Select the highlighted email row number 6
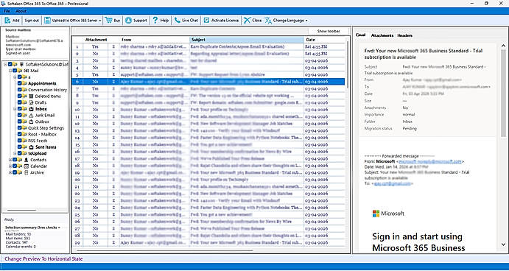Image resolution: width=509 pixels, height=271 pixels. 208,82
